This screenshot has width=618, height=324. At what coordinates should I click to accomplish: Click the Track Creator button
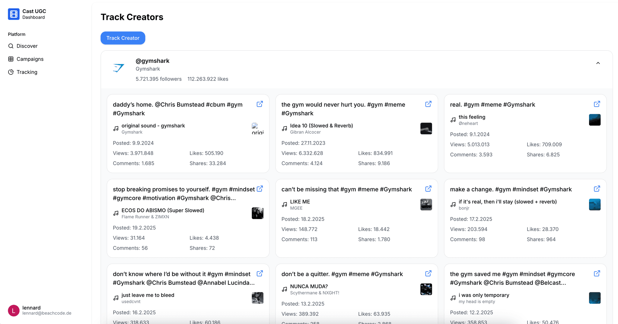(x=123, y=38)
